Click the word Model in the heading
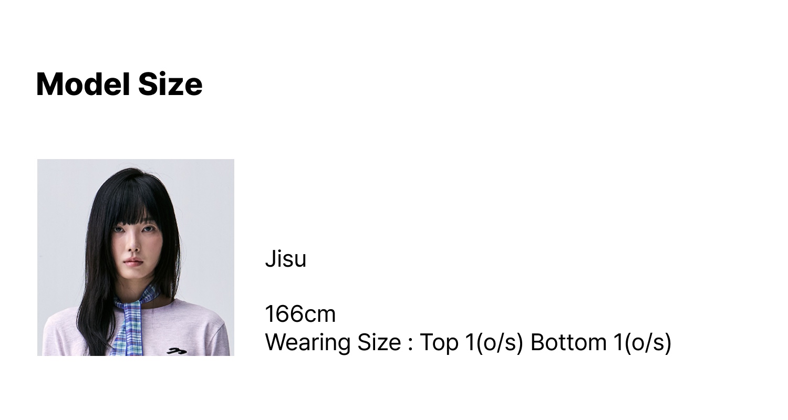 [x=83, y=84]
